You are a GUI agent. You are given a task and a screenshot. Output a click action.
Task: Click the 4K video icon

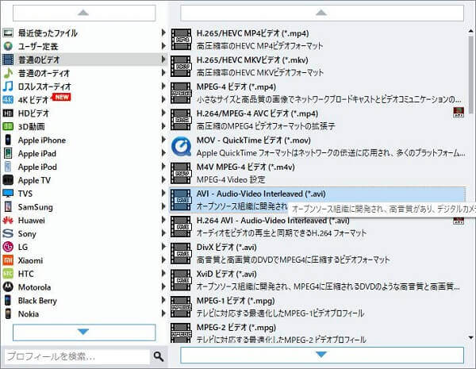(x=8, y=100)
